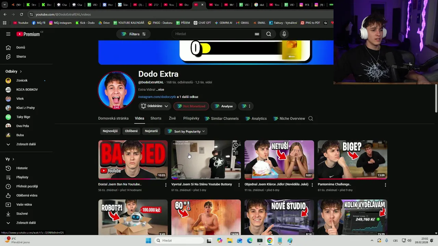This screenshot has height=246, width=438.
Task: Click the Not Monetized badge
Action: 191,106
